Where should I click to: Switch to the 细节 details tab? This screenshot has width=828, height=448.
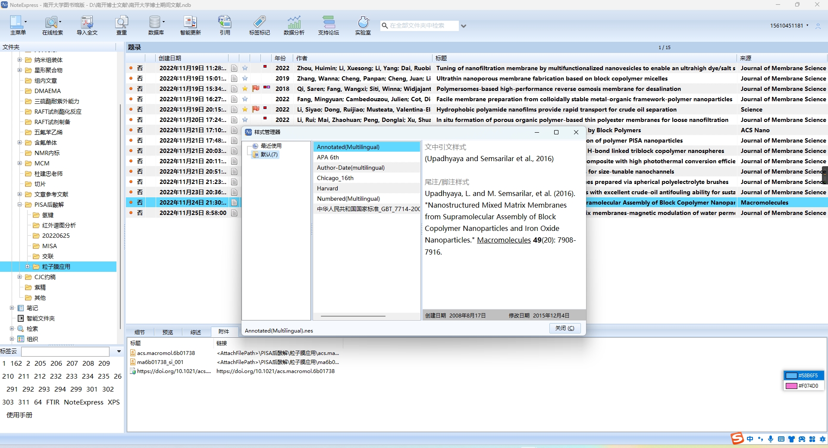click(140, 332)
